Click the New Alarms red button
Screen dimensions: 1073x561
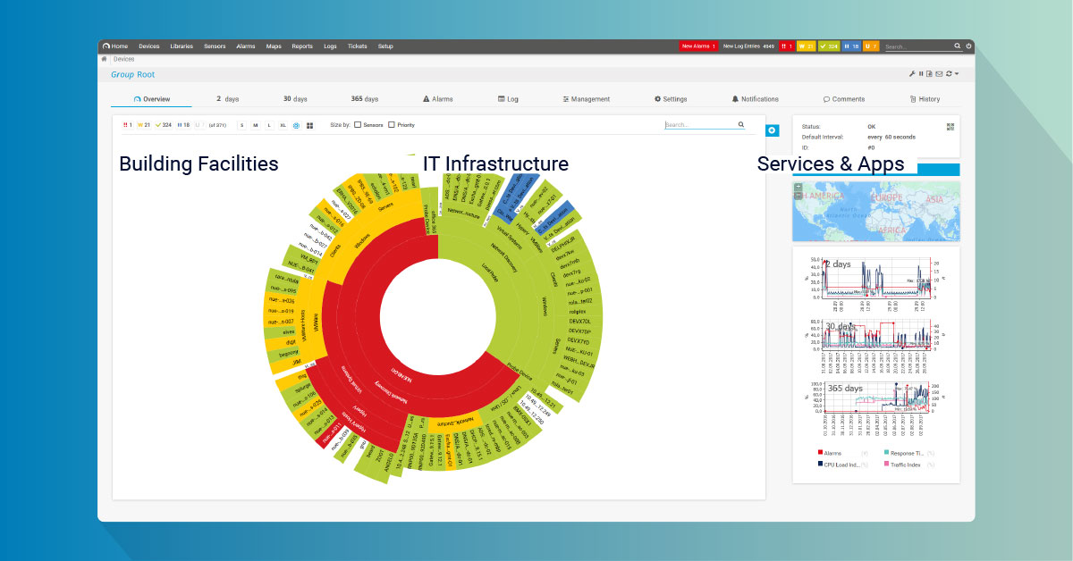698,46
